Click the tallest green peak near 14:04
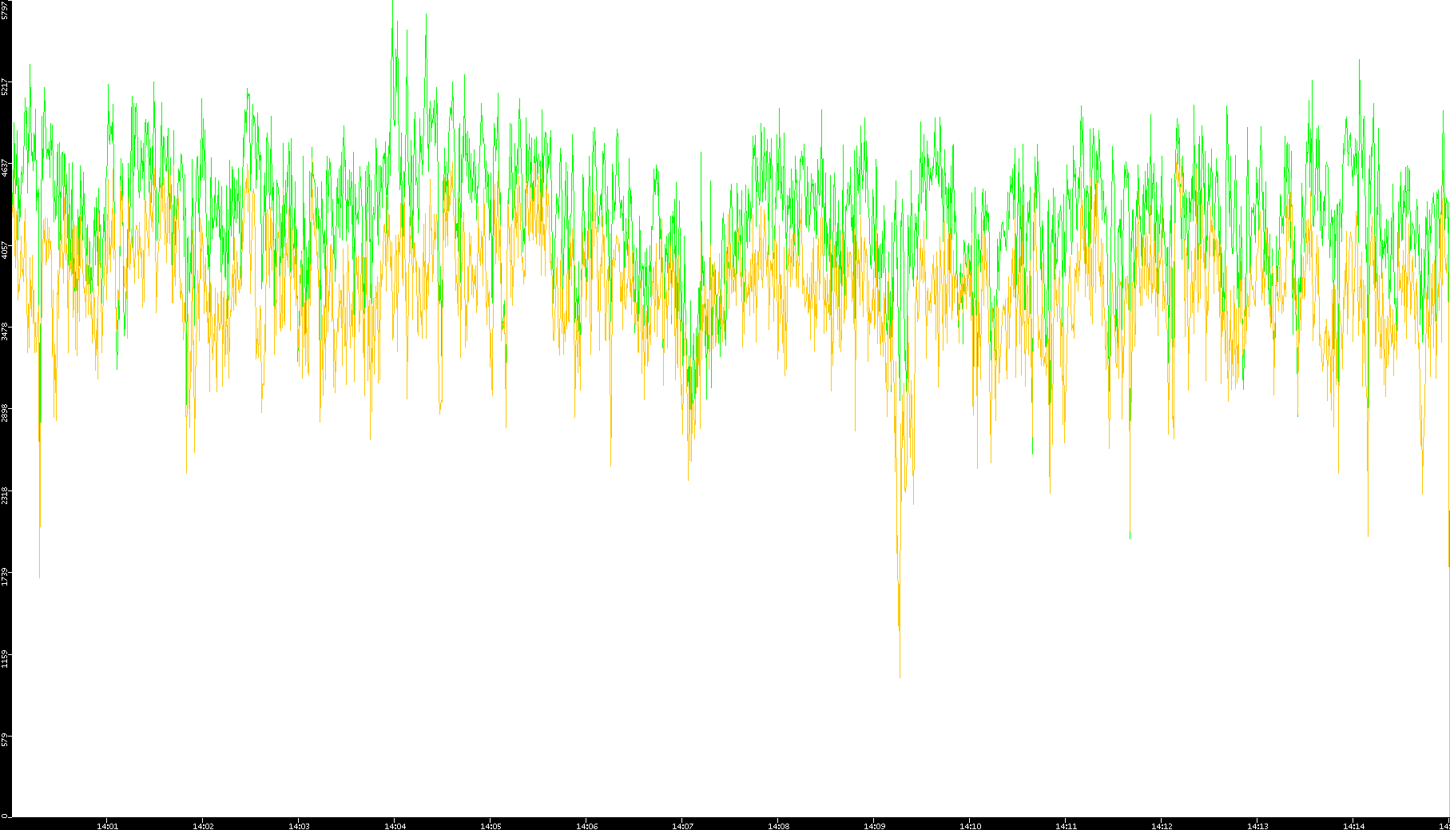This screenshot has height=830, width=1450. click(393, 3)
